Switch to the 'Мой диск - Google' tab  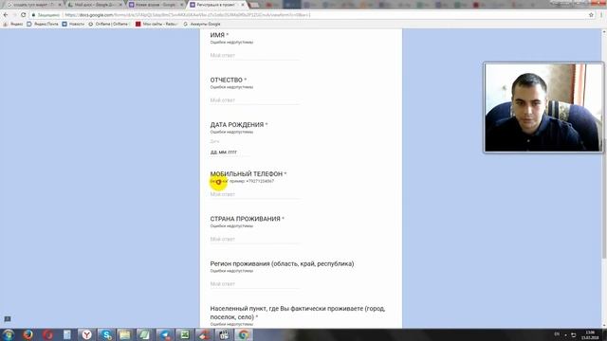(95, 5)
